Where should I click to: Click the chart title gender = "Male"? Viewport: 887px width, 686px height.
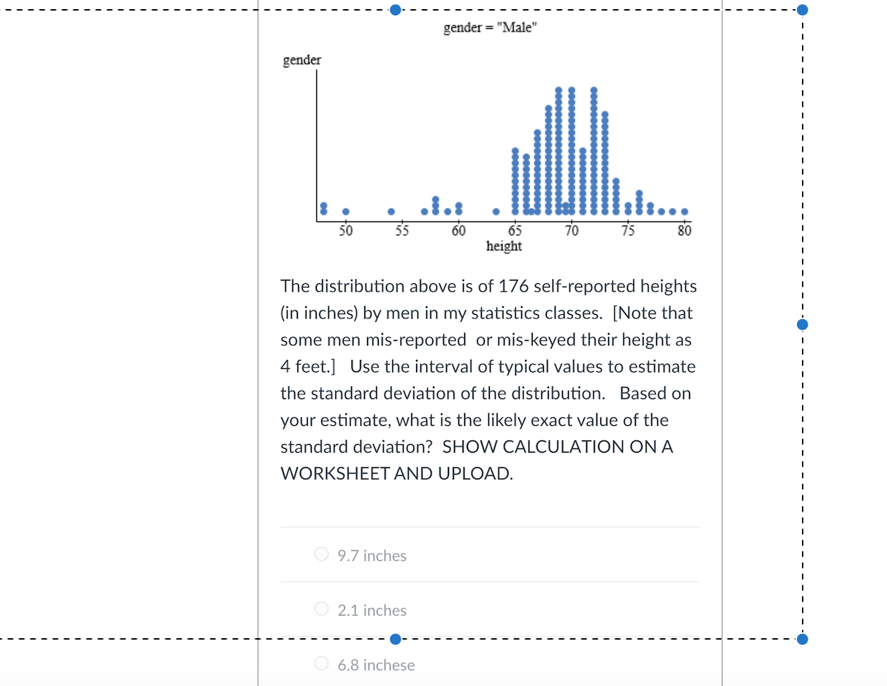click(x=490, y=27)
